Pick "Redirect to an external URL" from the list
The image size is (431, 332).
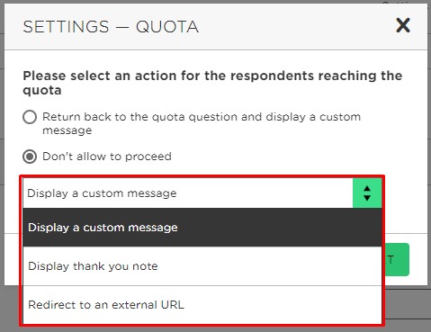point(202,305)
